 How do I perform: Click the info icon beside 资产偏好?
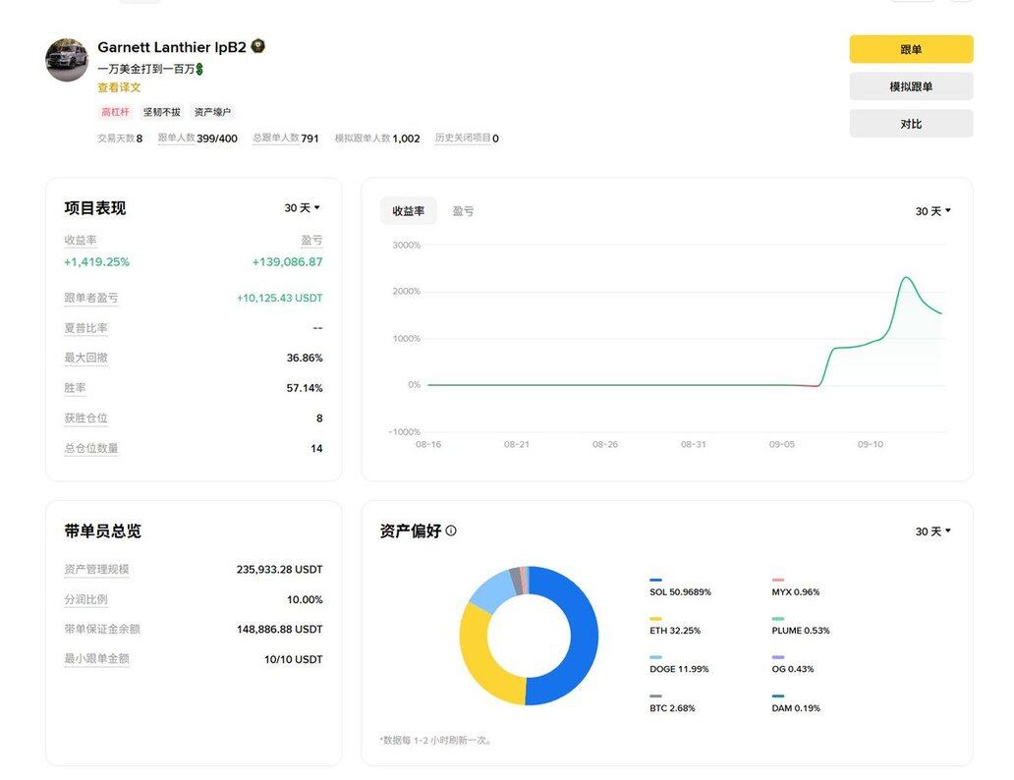click(451, 530)
